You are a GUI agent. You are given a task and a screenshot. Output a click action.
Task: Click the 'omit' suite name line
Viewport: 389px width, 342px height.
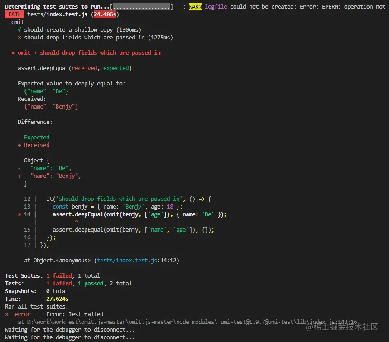[18, 22]
